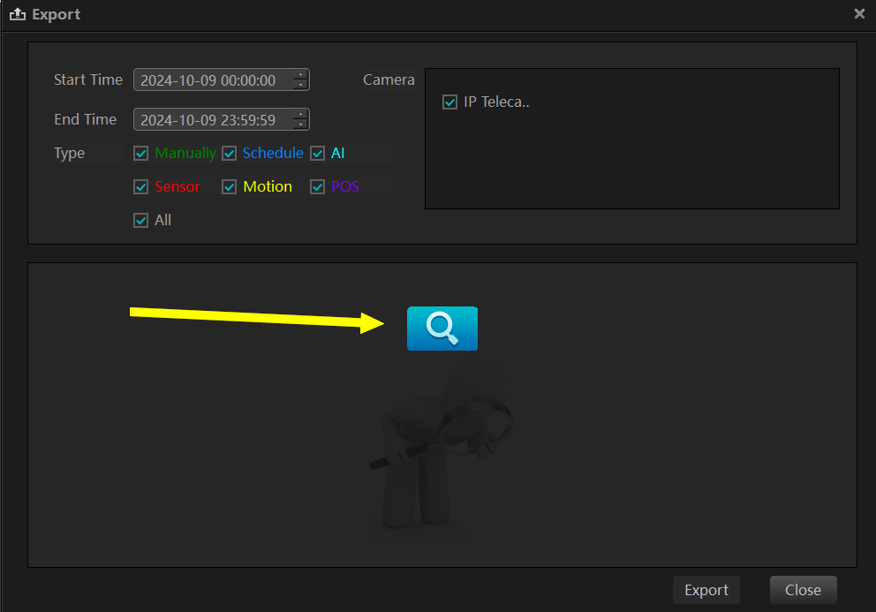876x612 pixels.
Task: Click the red Sensor label
Action: [x=177, y=186]
